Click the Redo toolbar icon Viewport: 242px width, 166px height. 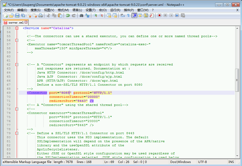pyautogui.click(x=74, y=15)
